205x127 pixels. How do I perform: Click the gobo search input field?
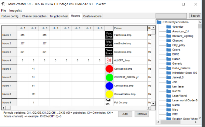point(171,16)
